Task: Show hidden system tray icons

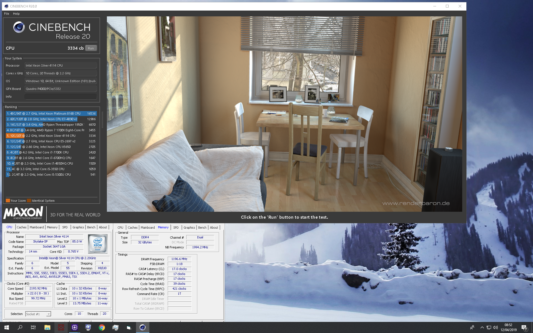Action: click(x=482, y=327)
